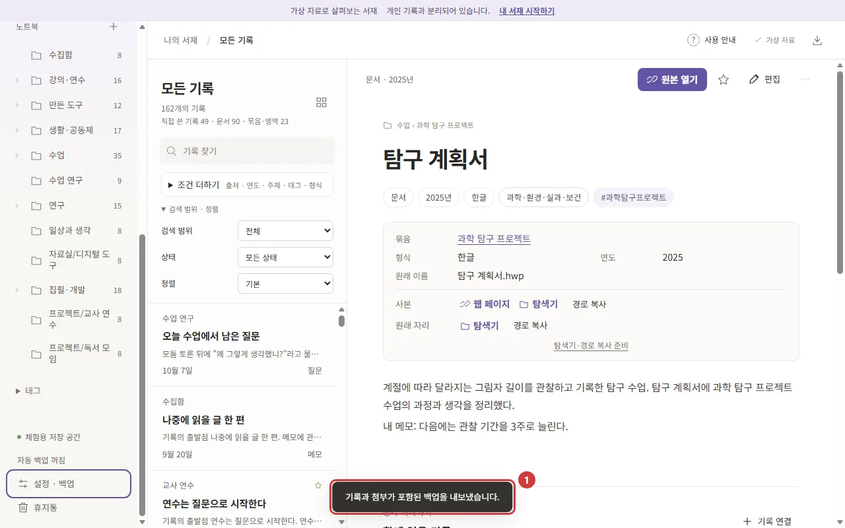Switch list to grid view icon

[321, 102]
